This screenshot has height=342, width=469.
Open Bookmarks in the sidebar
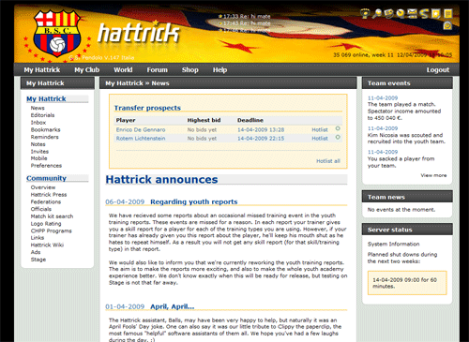tap(45, 129)
